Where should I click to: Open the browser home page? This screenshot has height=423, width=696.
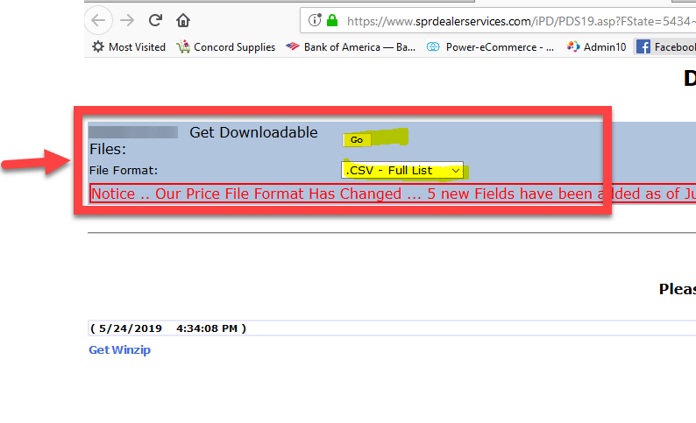pyautogui.click(x=182, y=19)
